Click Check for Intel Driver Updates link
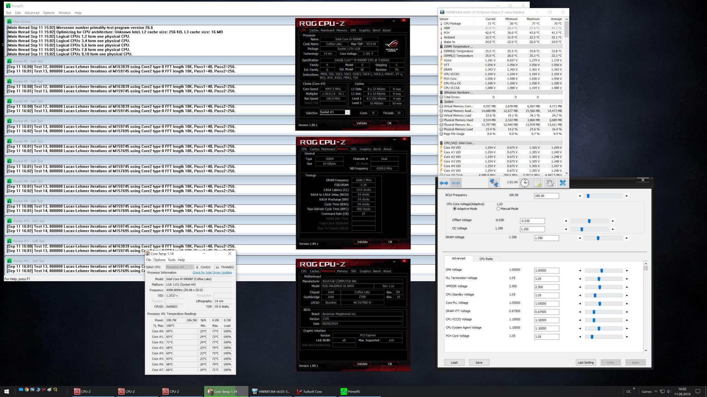The height and width of the screenshot is (397, 707). (212, 273)
